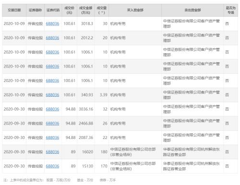Click 机构专用 in the 3018.3 row
Viewport: 240px width, 185px height.
118,23
